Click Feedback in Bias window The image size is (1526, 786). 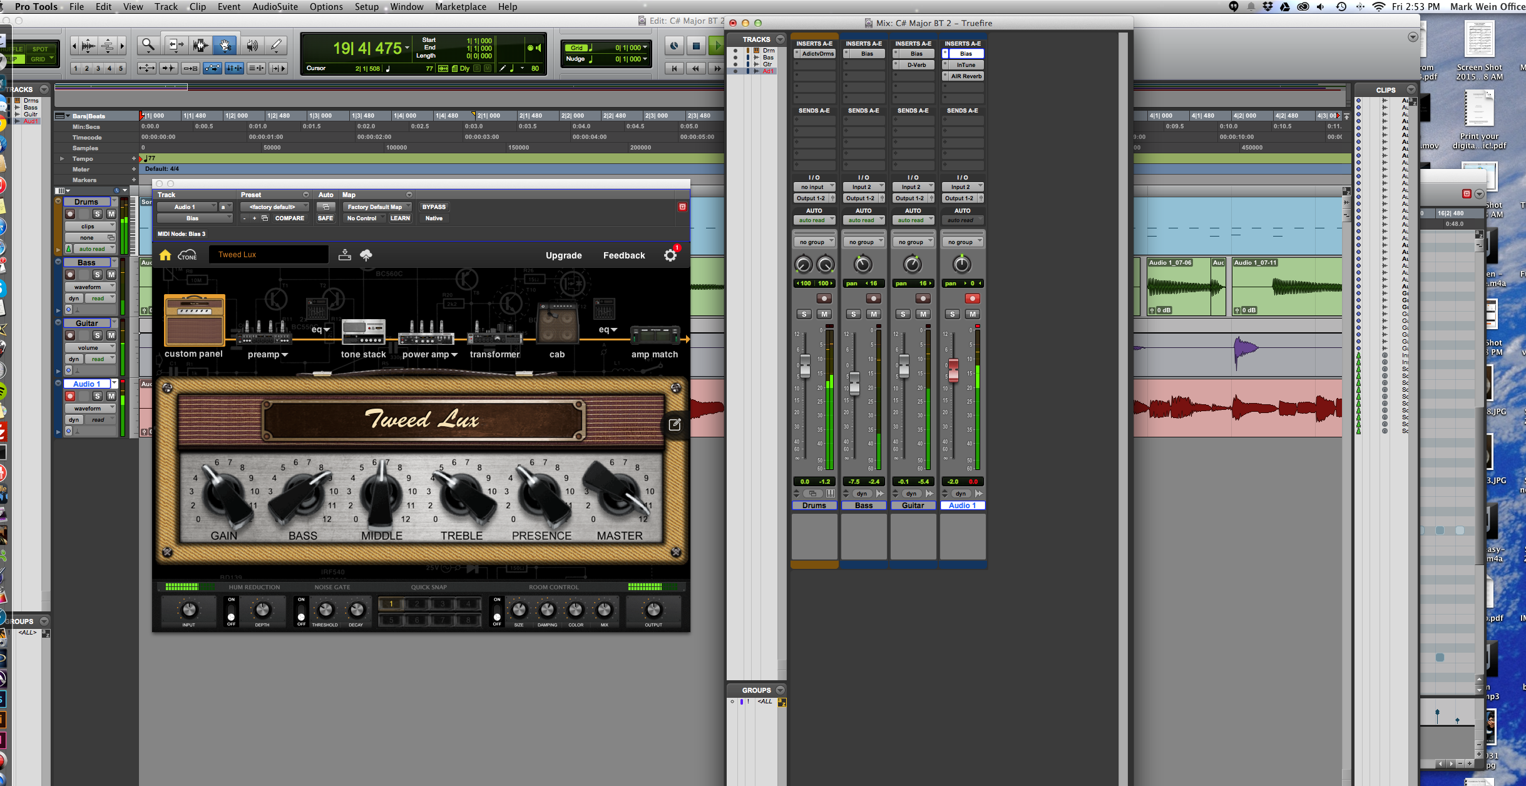pos(624,255)
